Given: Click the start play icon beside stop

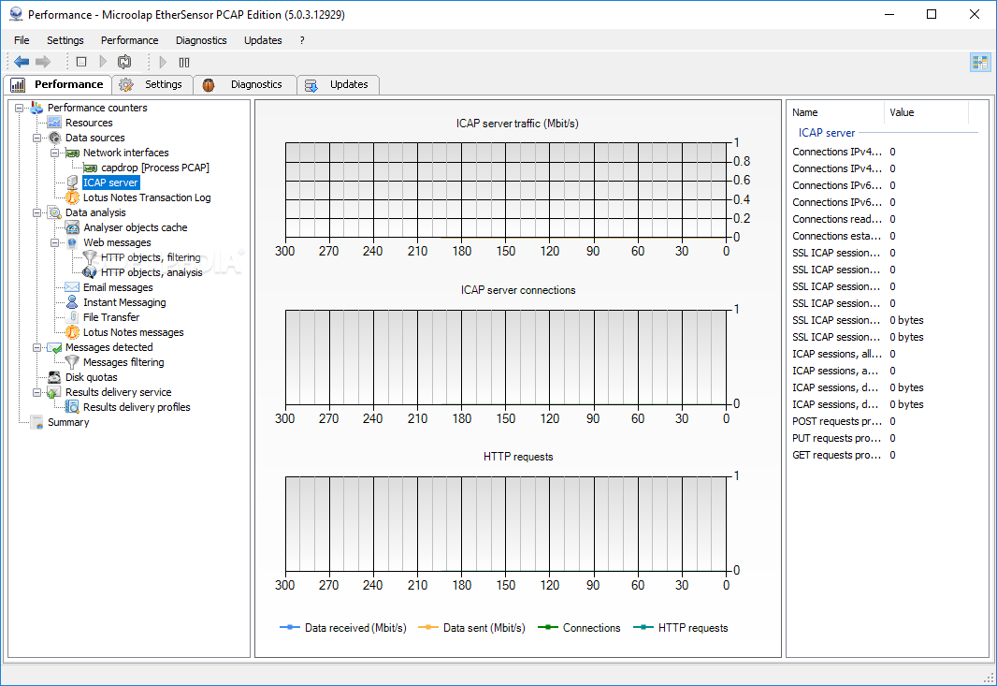Looking at the screenshot, I should (x=103, y=62).
